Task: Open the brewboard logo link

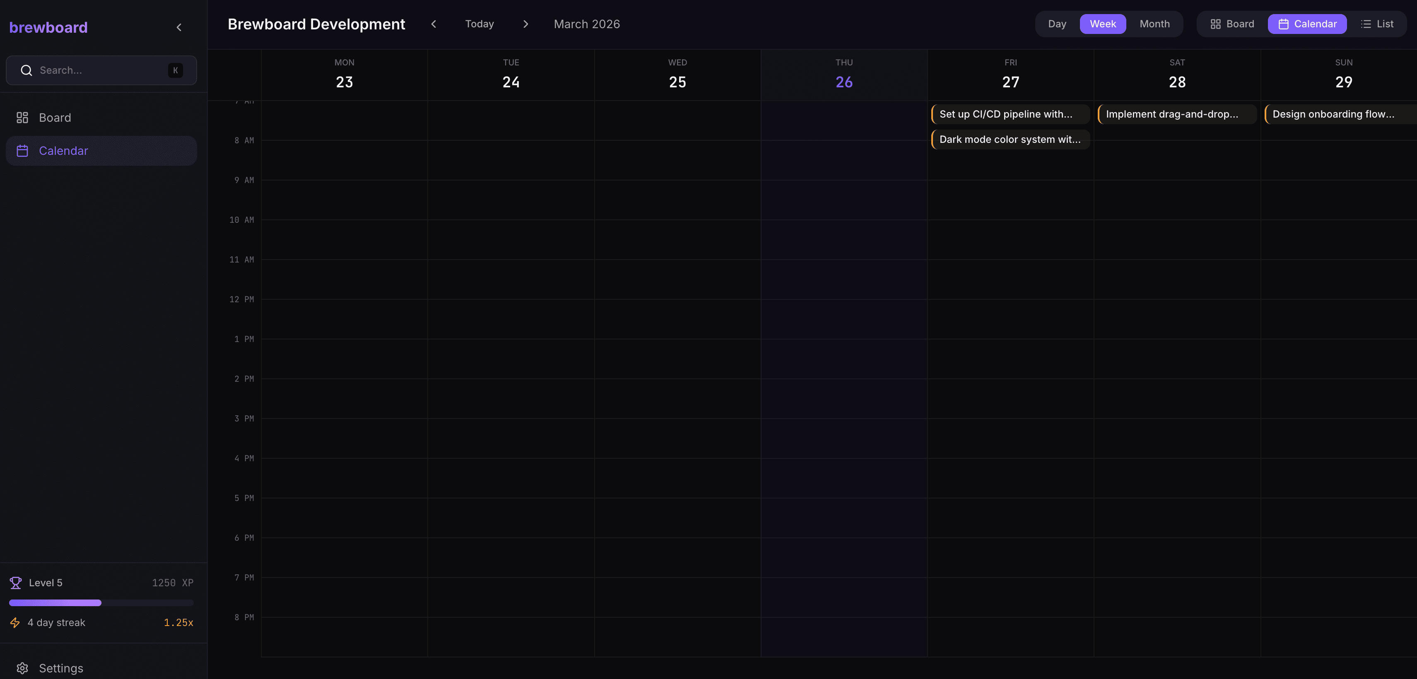Action: click(48, 27)
